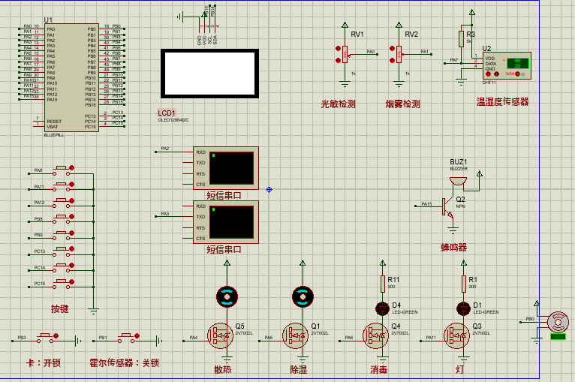This screenshot has width=575, height=382.
Task: Select the R1 resistor above D1
Action: click(463, 284)
